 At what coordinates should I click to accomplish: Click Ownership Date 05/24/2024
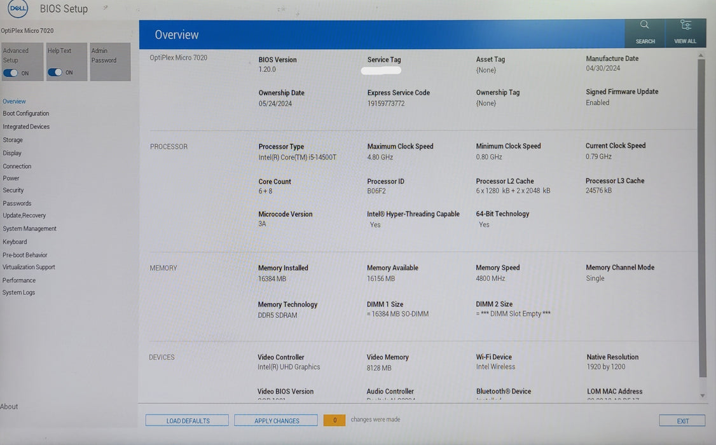coord(275,103)
